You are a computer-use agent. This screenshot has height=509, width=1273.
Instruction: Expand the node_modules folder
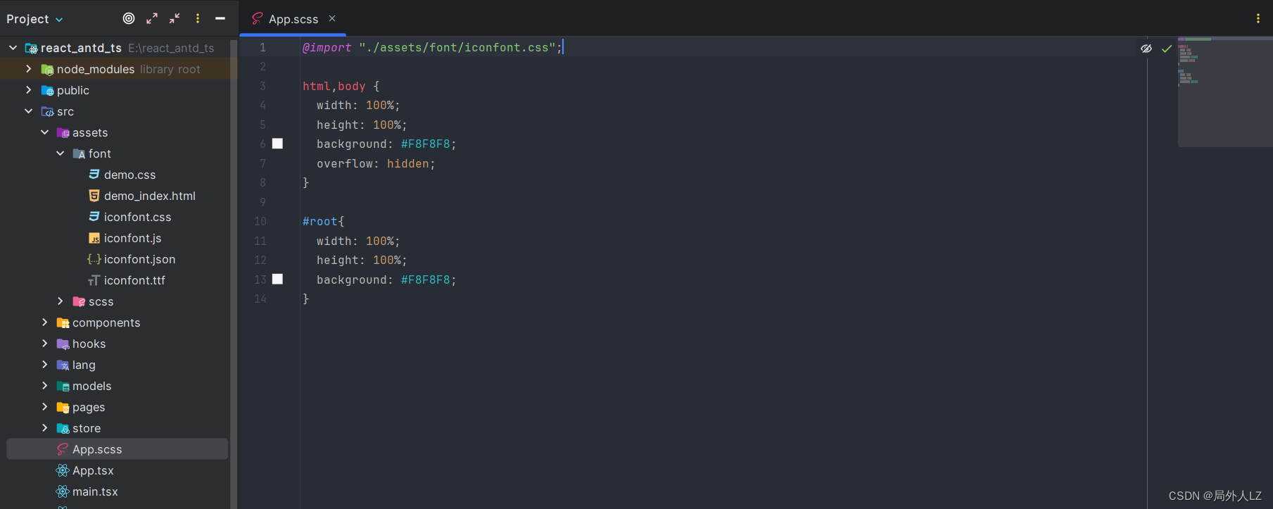pos(29,69)
